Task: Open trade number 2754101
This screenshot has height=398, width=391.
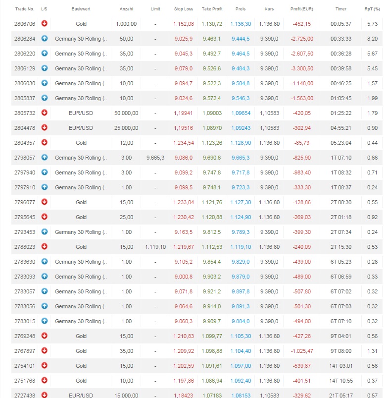Action: tap(24, 366)
